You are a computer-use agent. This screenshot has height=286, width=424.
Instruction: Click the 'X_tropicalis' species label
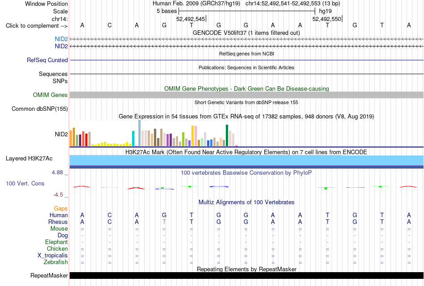(x=53, y=256)
